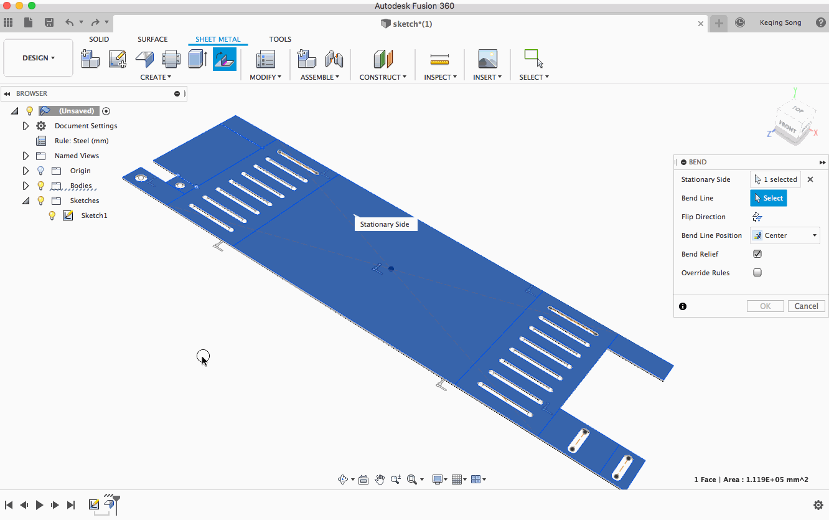The image size is (829, 520).
Task: Click the Insert image icon
Action: [487, 59]
